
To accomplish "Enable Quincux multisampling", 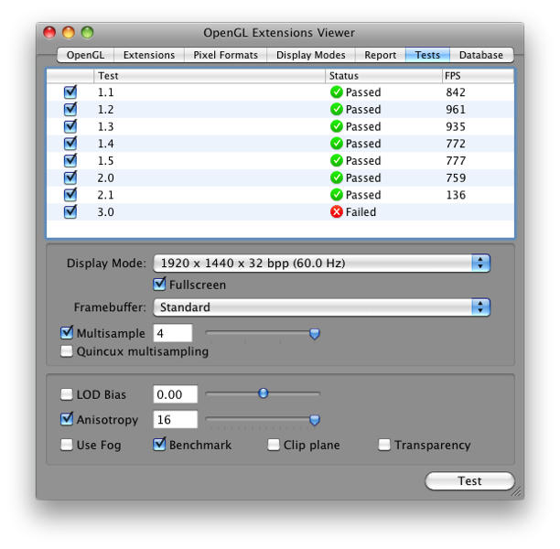I will click(67, 351).
